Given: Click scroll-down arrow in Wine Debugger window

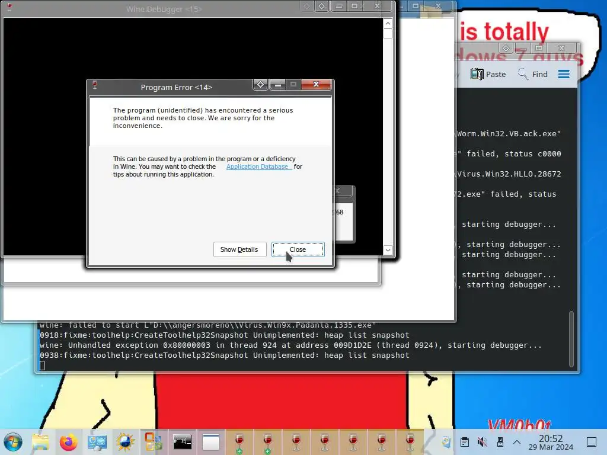Looking at the screenshot, I should pyautogui.click(x=388, y=251).
